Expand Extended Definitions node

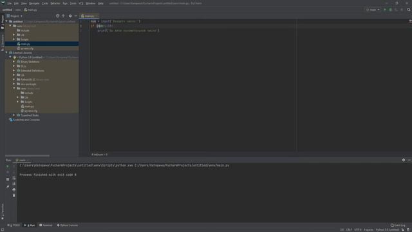(14, 70)
